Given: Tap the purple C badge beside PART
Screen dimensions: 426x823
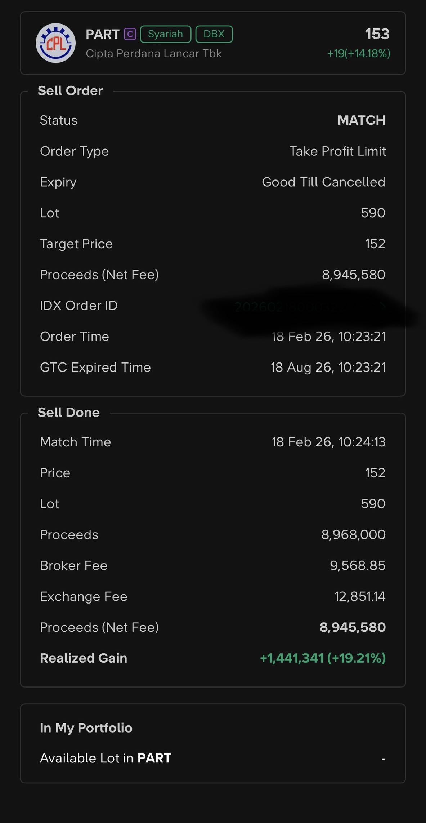Looking at the screenshot, I should point(130,34).
